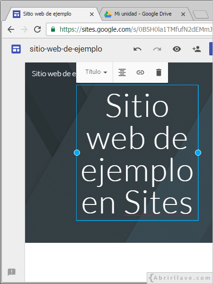Reload the current page
Image resolution: width=213 pixels, height=284 pixels.
click(37, 29)
